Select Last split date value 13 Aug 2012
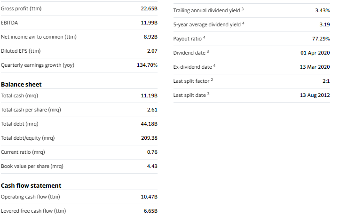The height and width of the screenshot is (215, 340). pos(315,95)
